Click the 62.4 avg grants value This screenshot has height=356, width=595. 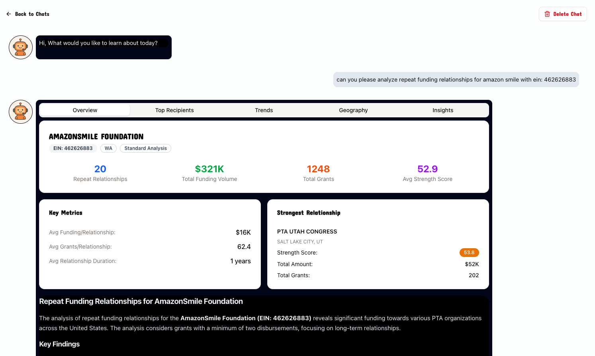pos(244,247)
